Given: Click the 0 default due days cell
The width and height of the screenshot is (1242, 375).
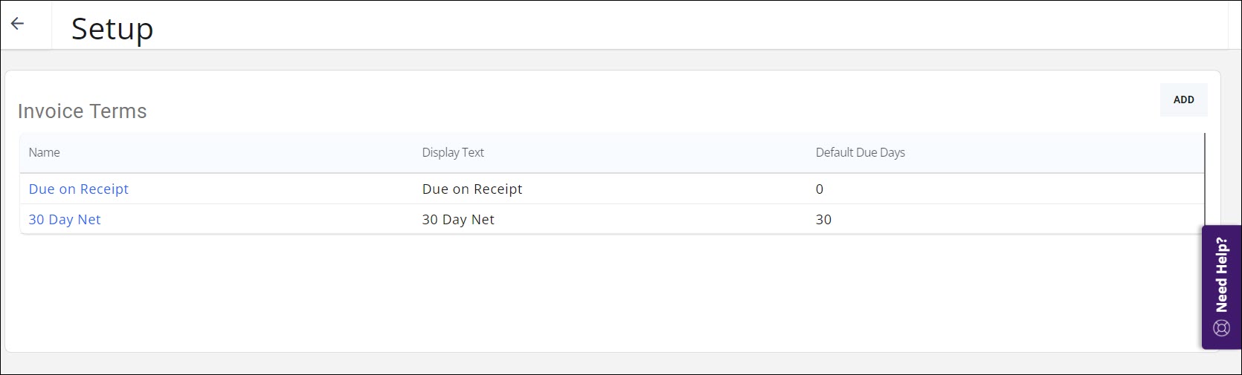Looking at the screenshot, I should (820, 189).
